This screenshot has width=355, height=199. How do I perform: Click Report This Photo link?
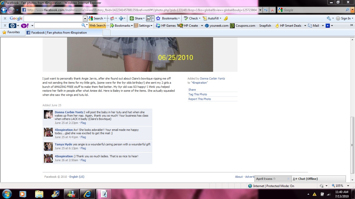200,99
